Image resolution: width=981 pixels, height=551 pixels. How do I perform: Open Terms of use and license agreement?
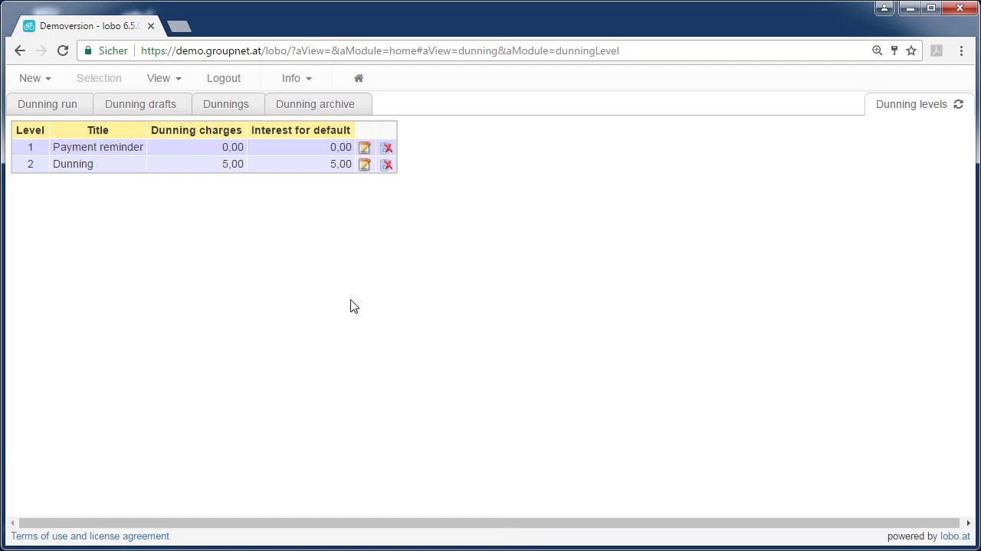pyautogui.click(x=90, y=536)
